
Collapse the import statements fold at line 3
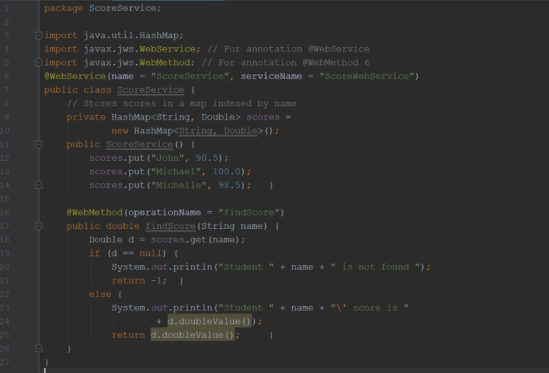(x=38, y=35)
